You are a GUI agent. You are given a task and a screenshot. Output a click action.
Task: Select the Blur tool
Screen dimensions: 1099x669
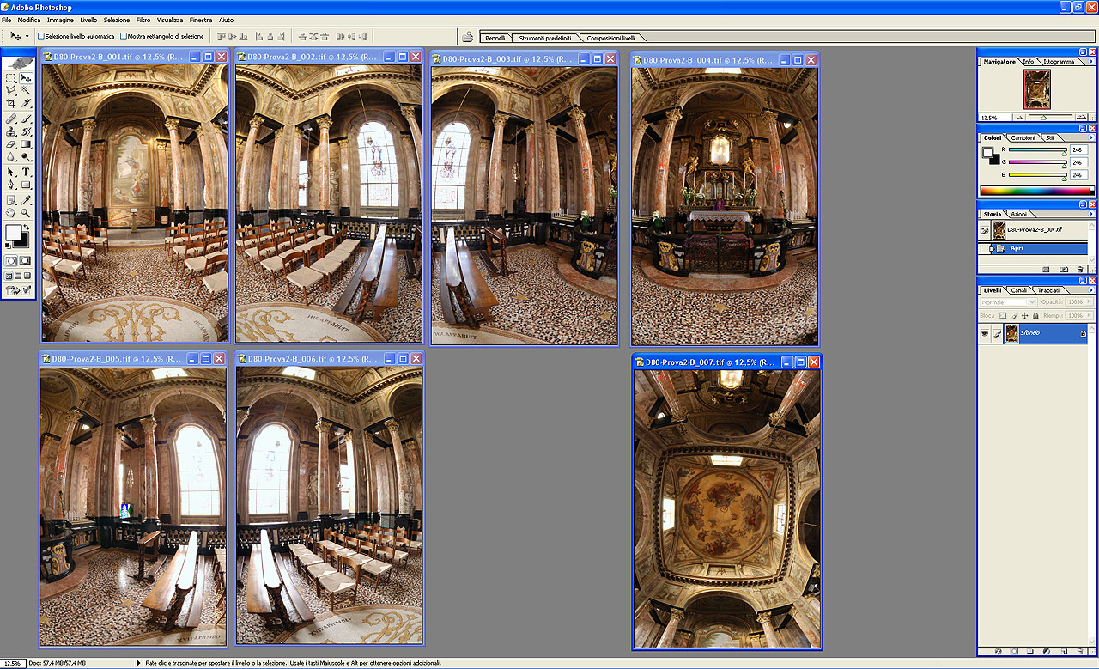coord(11,156)
